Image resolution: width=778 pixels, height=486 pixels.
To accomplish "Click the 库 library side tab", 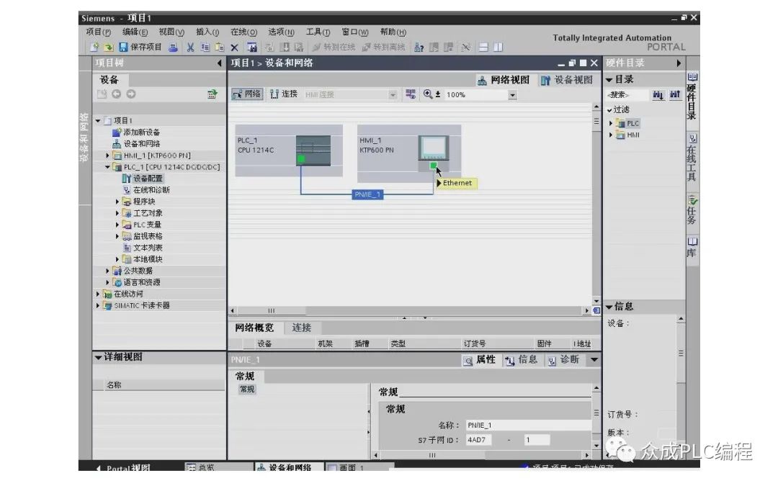I will 692,247.
